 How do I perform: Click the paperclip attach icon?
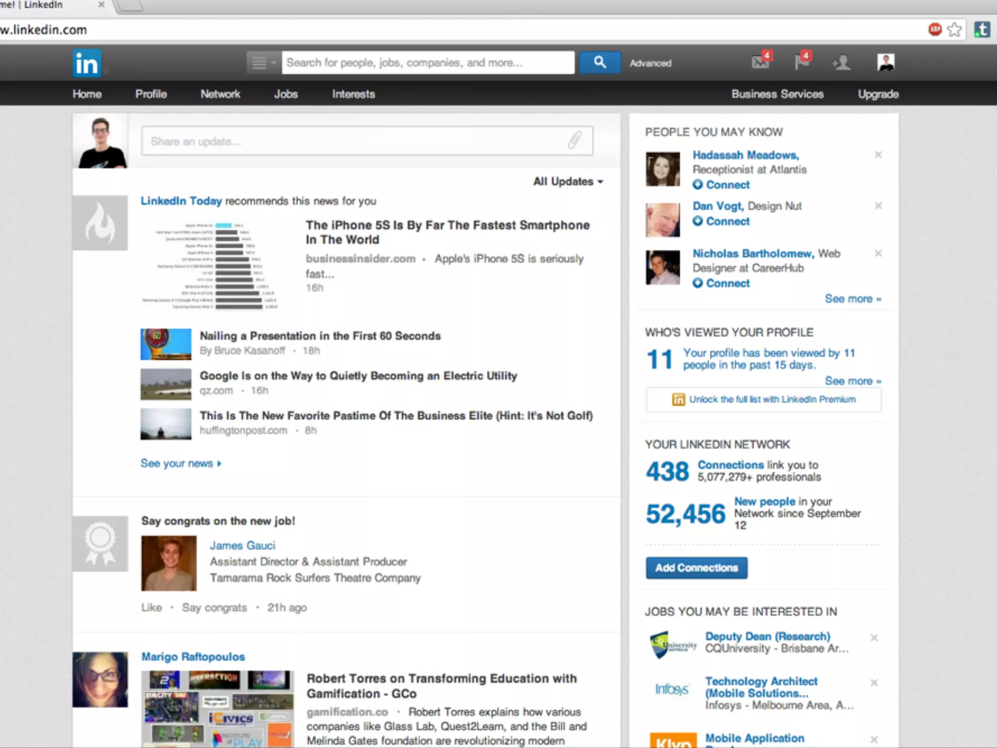point(574,140)
